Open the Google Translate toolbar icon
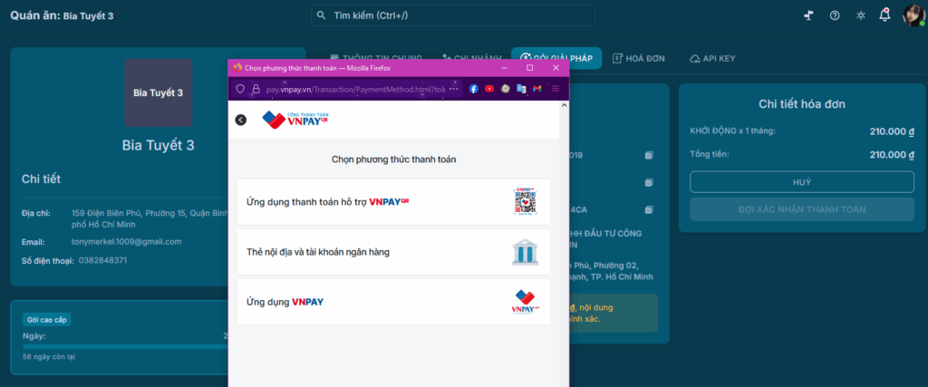 (521, 89)
